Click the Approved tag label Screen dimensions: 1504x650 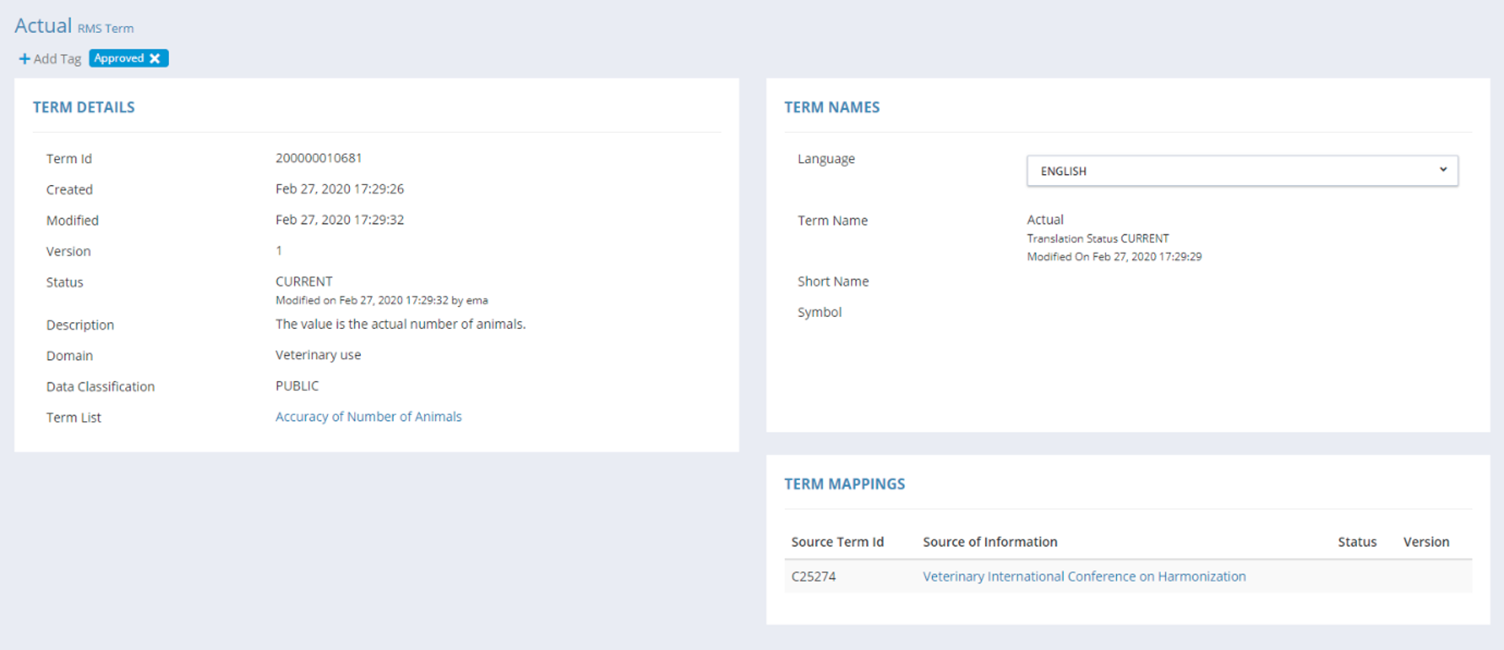point(119,59)
